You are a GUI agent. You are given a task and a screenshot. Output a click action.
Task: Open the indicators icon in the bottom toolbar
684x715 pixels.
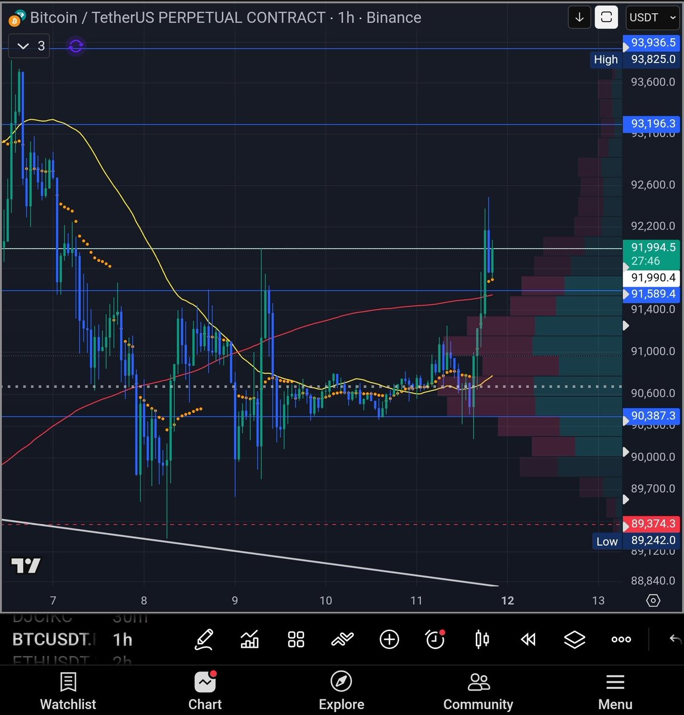249,639
